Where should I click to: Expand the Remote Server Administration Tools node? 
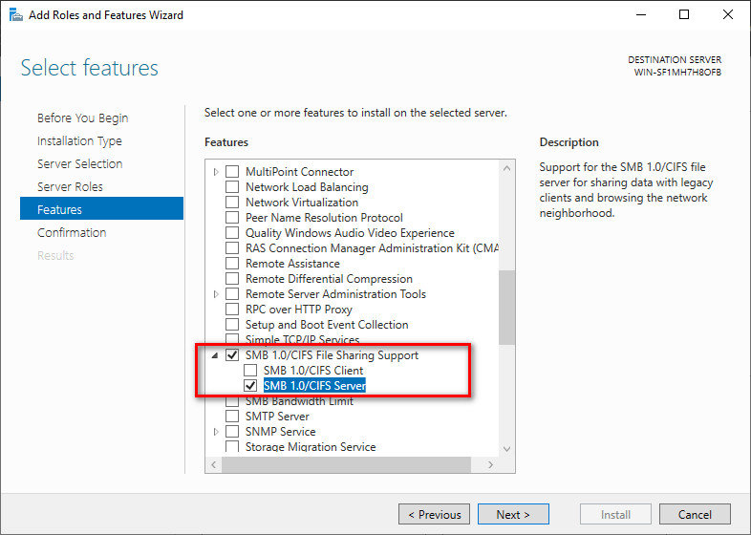coord(216,294)
